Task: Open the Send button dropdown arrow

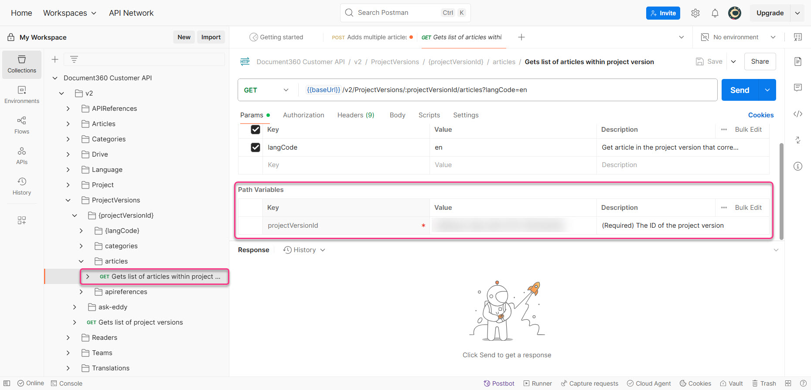Action: tap(767, 90)
